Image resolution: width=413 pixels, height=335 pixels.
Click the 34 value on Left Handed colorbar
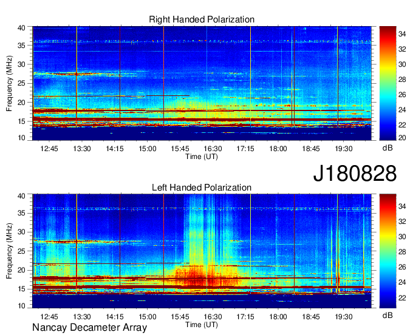(x=402, y=206)
